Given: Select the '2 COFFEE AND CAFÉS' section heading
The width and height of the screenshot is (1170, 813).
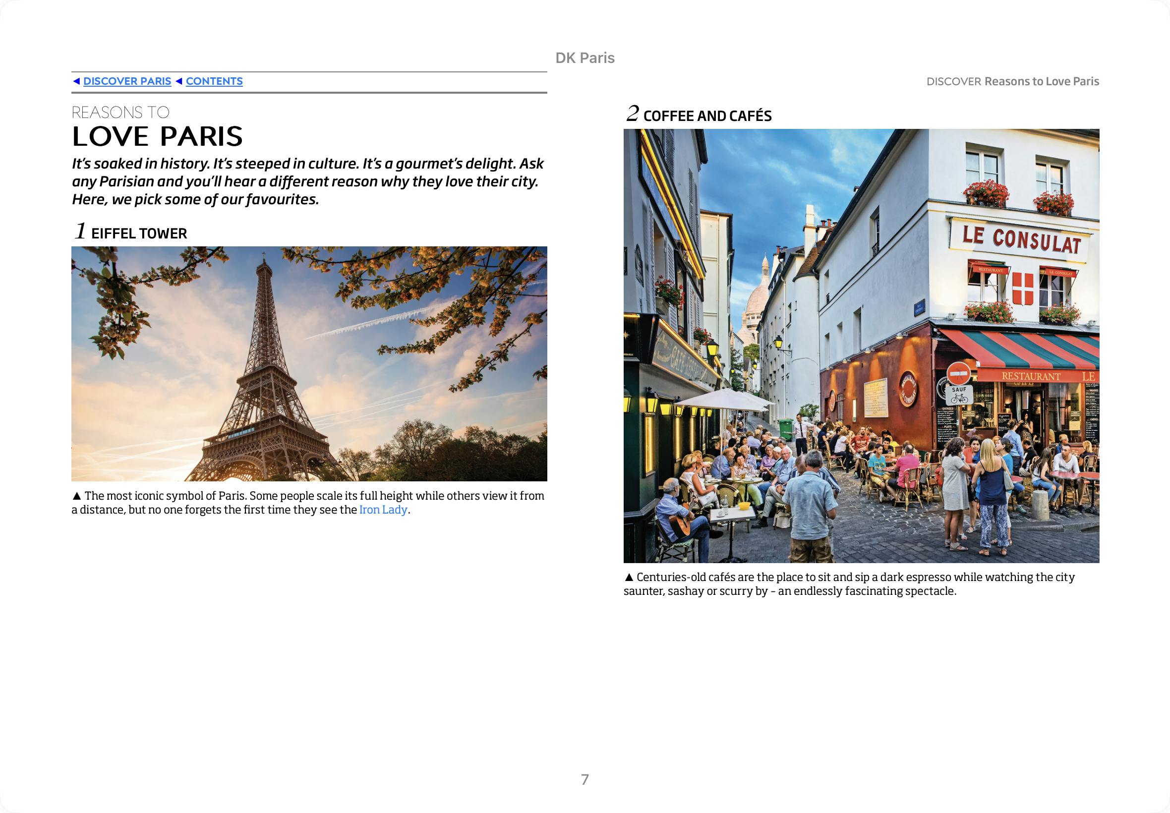Looking at the screenshot, I should [699, 115].
